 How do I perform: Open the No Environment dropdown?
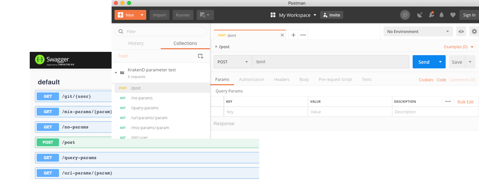click(x=418, y=32)
